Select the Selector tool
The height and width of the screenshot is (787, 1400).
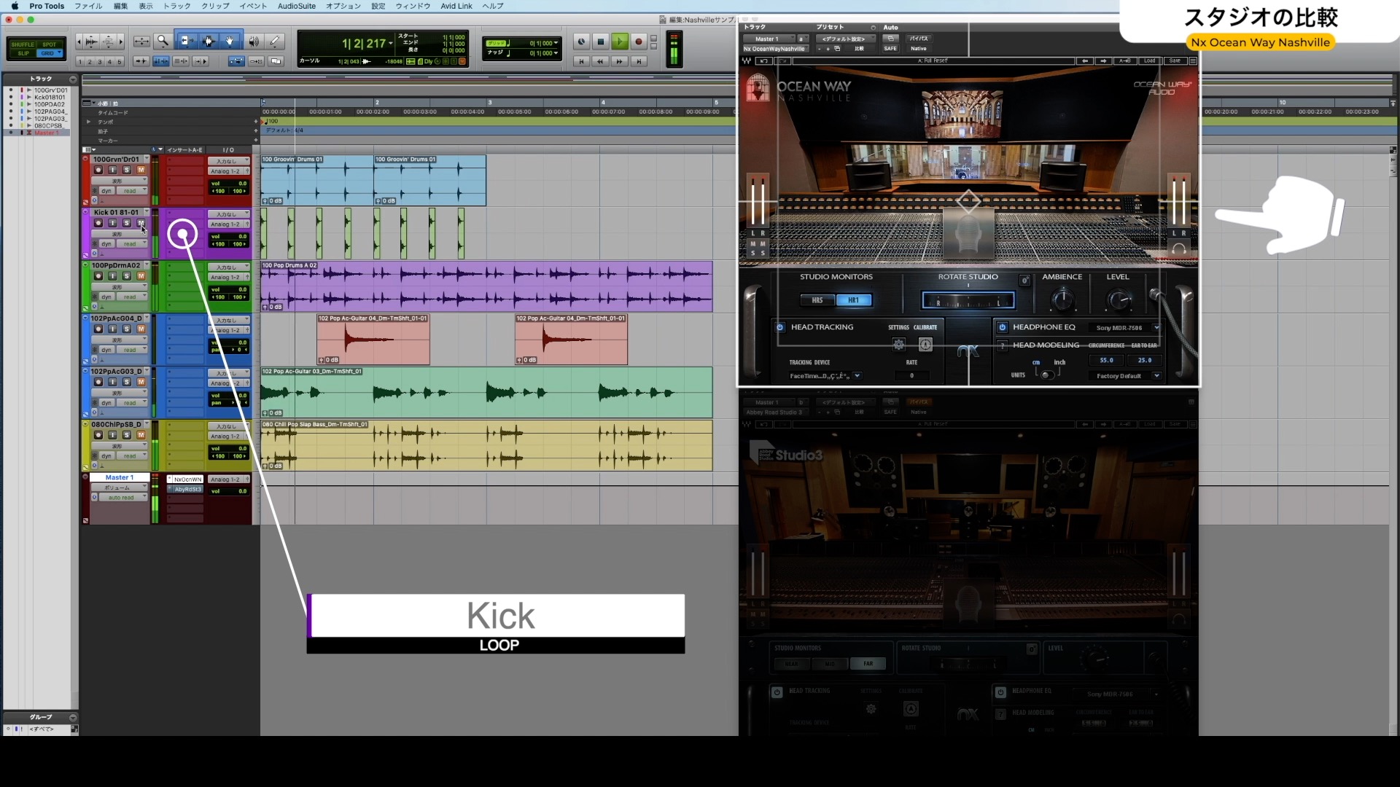208,42
